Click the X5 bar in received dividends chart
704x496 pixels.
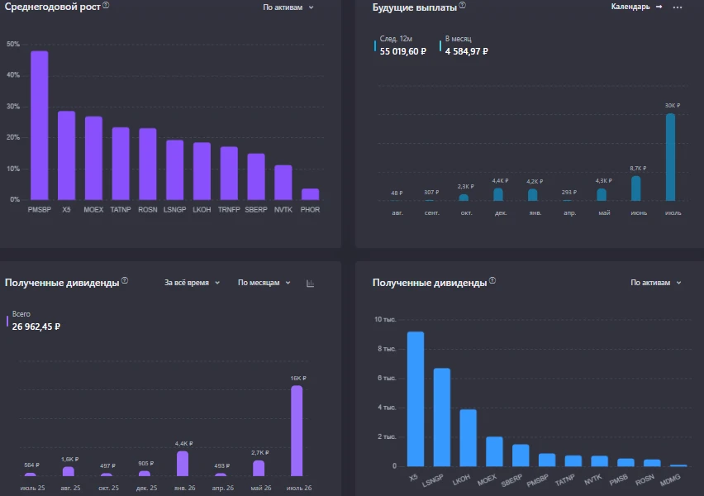[416, 399]
